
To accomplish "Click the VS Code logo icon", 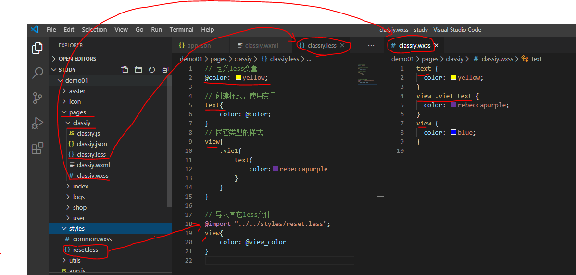I will (x=35, y=30).
